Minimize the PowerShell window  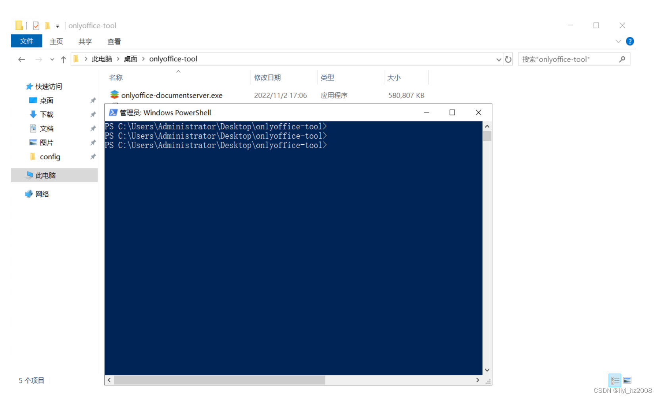[x=427, y=113]
